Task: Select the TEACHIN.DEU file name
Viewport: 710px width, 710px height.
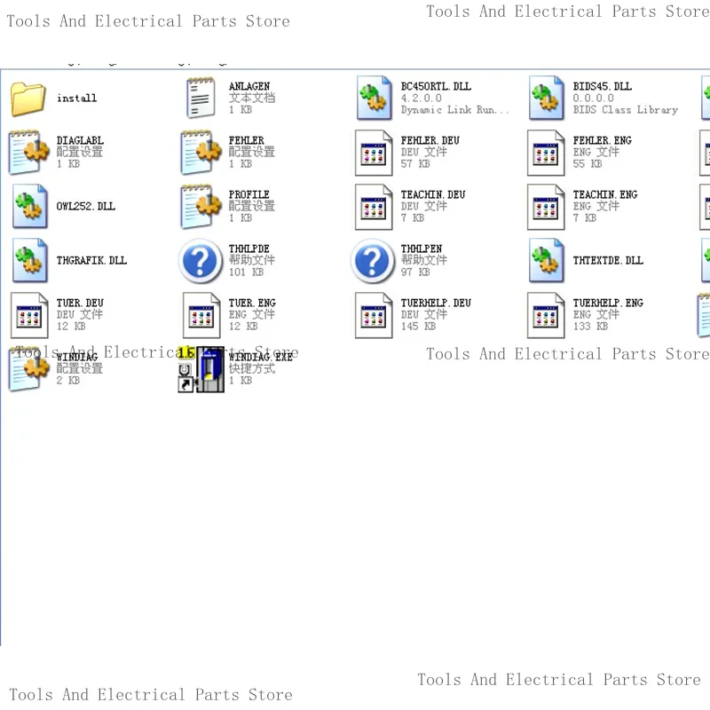Action: click(x=433, y=194)
